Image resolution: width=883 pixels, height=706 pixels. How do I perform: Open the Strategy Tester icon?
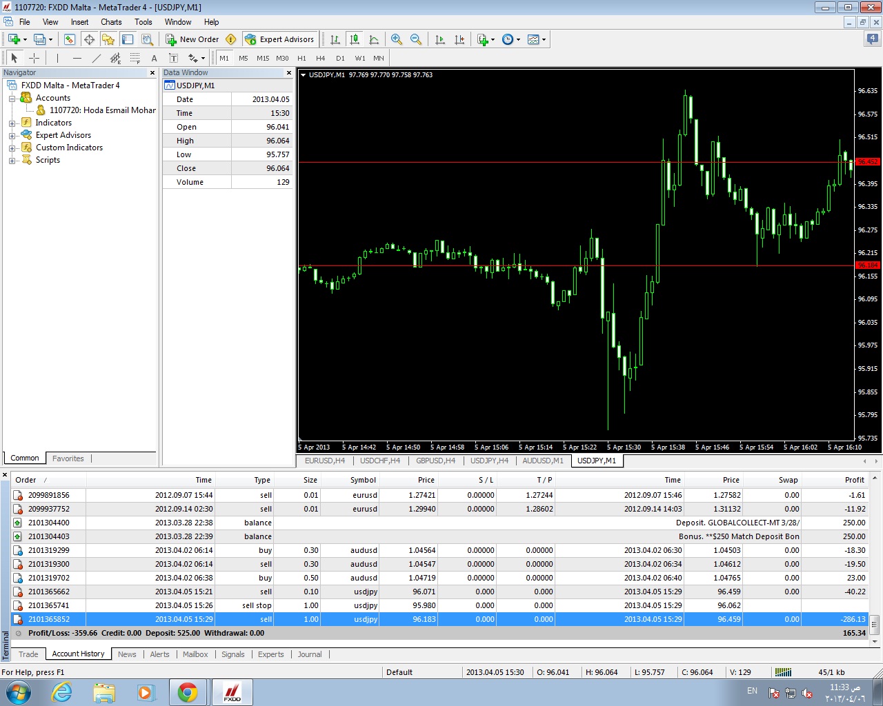click(x=147, y=39)
